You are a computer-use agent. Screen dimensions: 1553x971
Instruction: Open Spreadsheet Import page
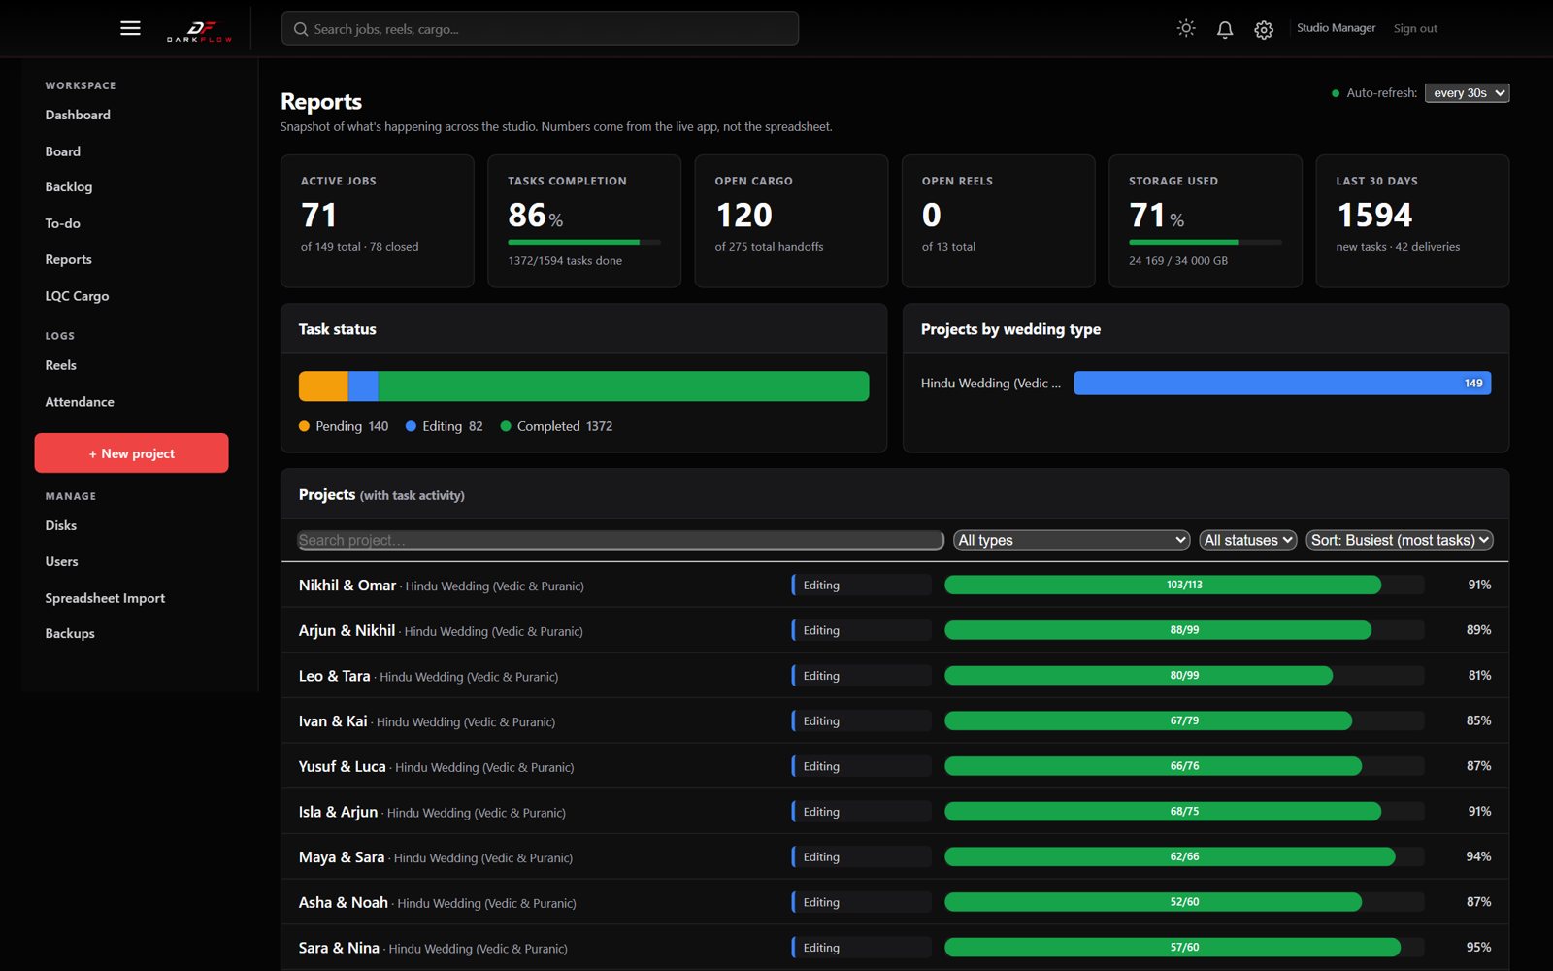coord(105,598)
